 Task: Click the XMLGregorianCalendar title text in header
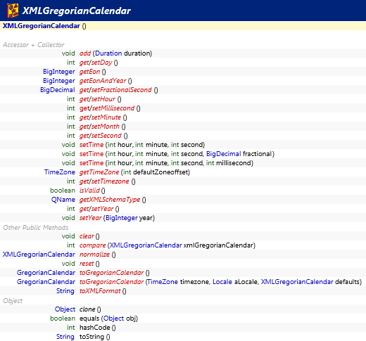[77, 11]
